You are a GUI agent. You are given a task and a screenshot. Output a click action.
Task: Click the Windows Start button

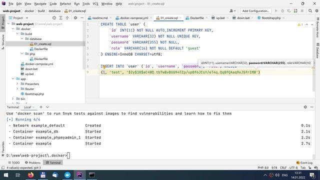pos(6,175)
